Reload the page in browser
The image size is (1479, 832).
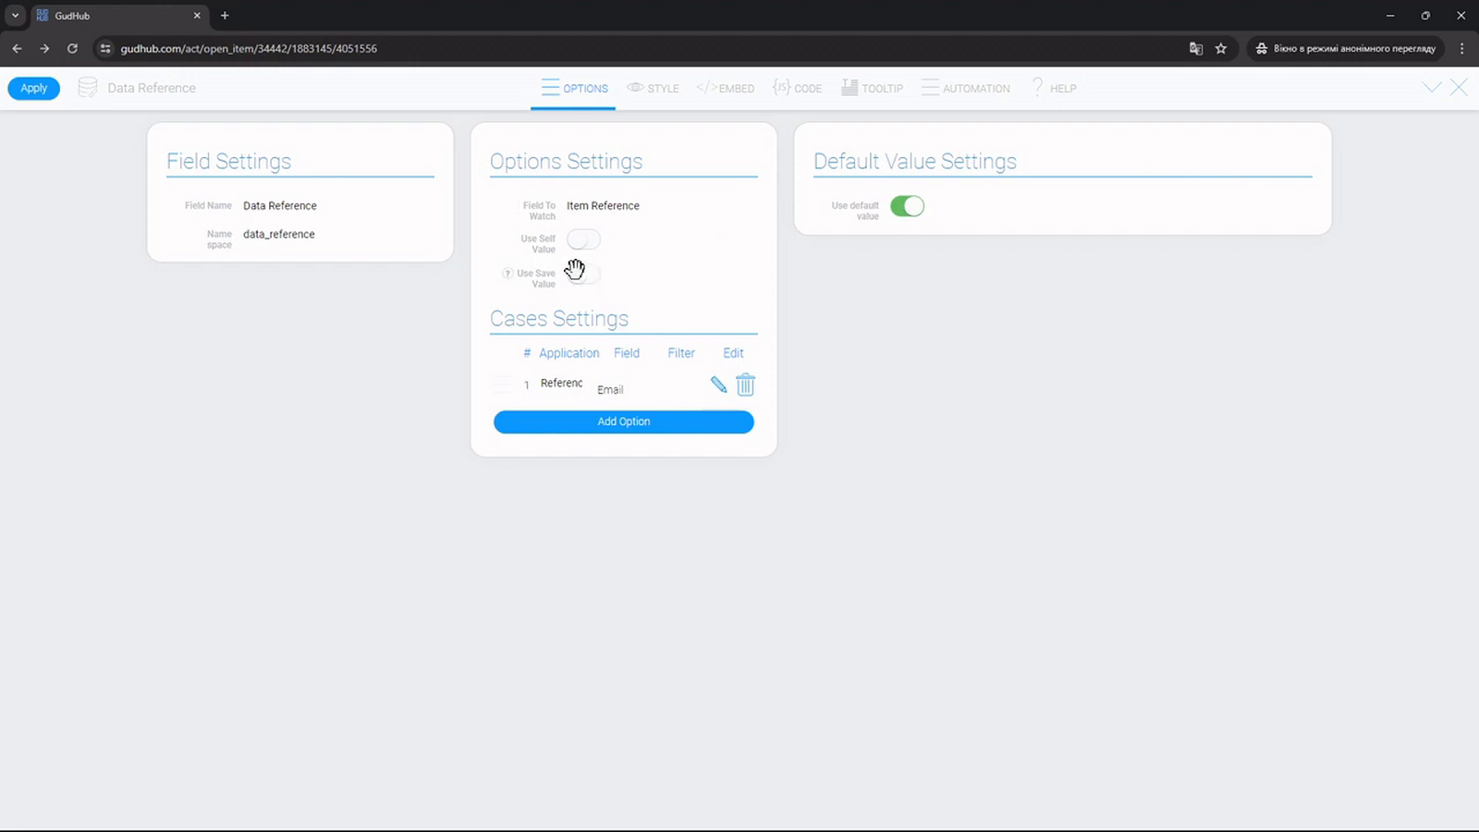point(72,48)
